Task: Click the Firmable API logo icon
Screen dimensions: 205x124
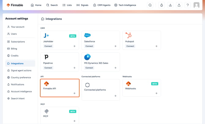Action: (47, 84)
